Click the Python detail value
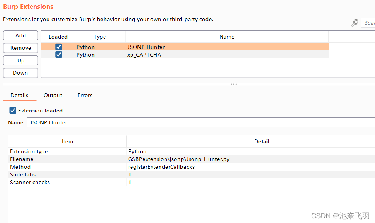375x223 pixels. pos(137,151)
